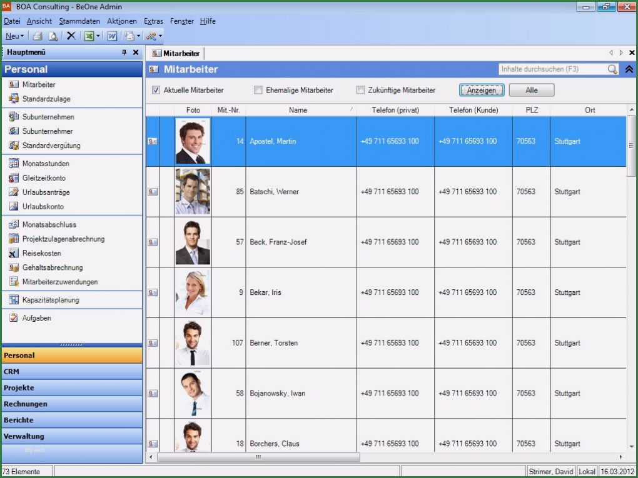Viewport: 638px width, 478px height.
Task: Collapse the Mitarbeiter filter header chevron
Action: click(x=629, y=69)
